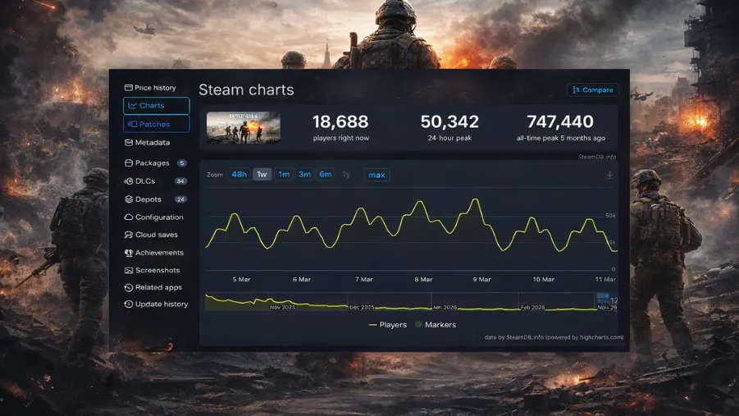Switch zoom to max range

(x=376, y=175)
